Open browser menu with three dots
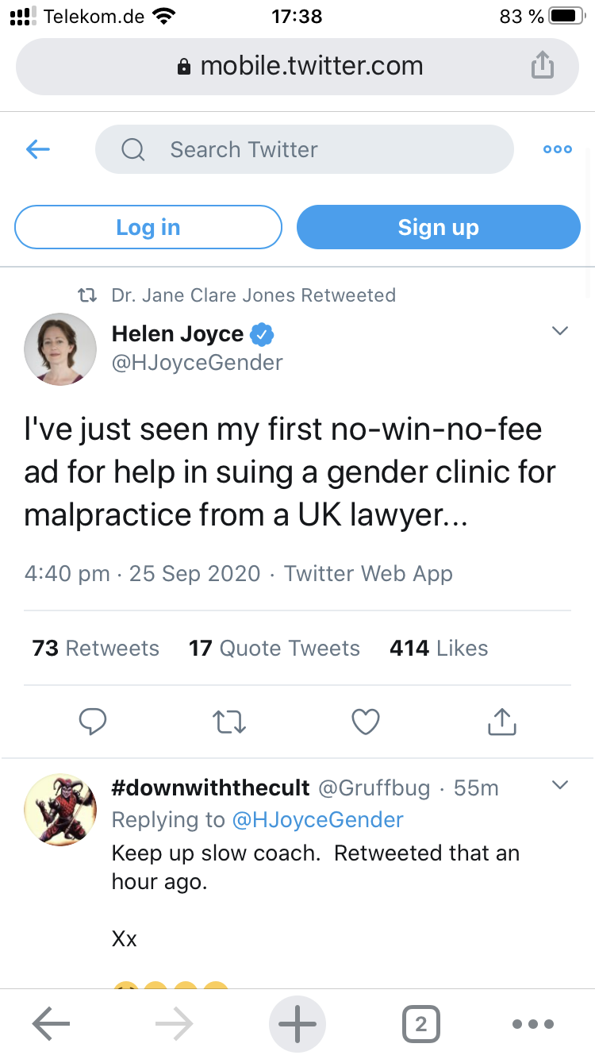595x1059 pixels. (532, 1024)
